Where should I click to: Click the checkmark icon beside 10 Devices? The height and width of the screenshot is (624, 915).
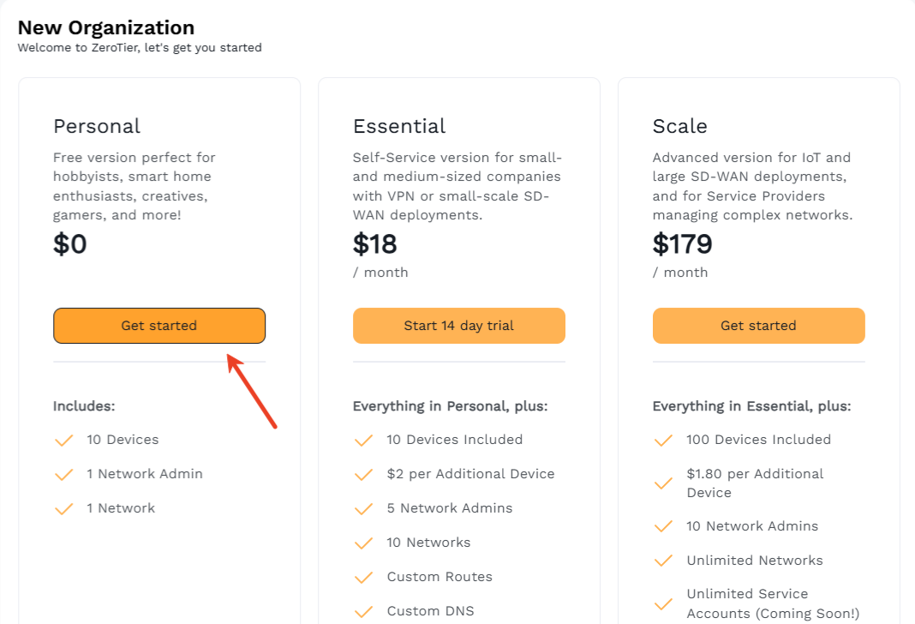pos(64,441)
